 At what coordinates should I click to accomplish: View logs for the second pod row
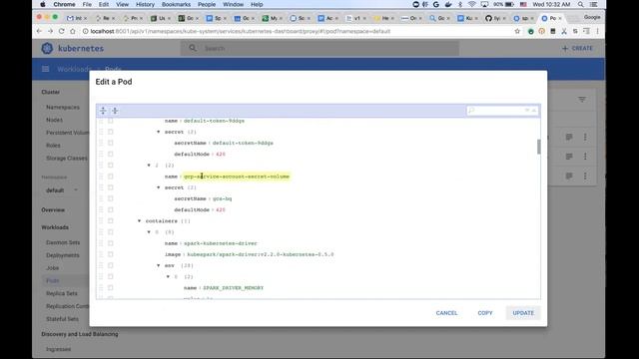coord(569,157)
